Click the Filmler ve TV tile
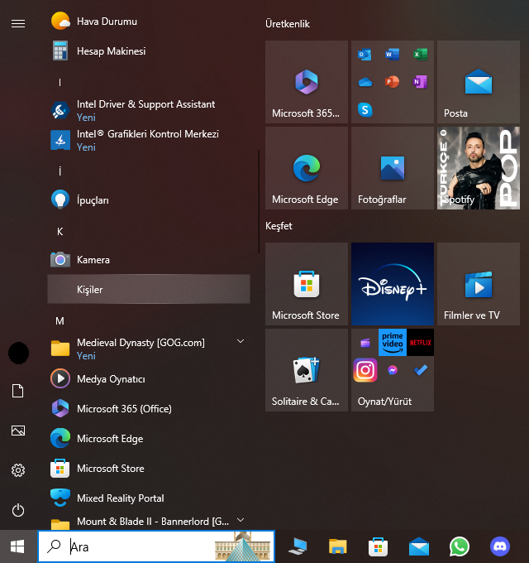Screen dimensions: 529x563 [x=479, y=284]
